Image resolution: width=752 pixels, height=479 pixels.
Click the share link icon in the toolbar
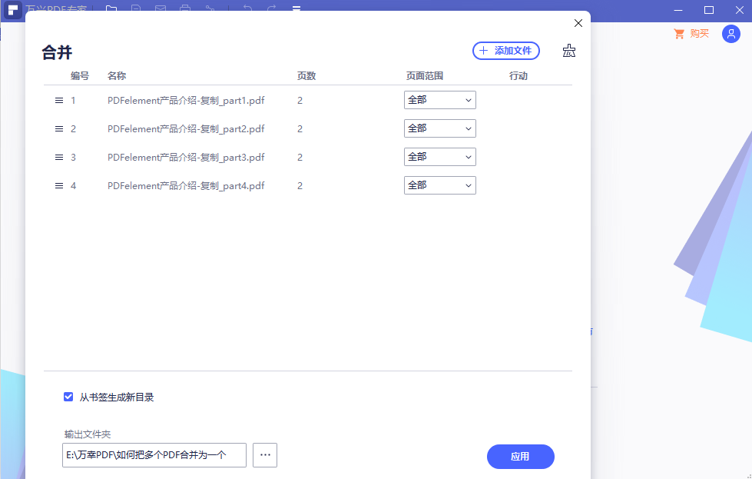click(x=210, y=8)
